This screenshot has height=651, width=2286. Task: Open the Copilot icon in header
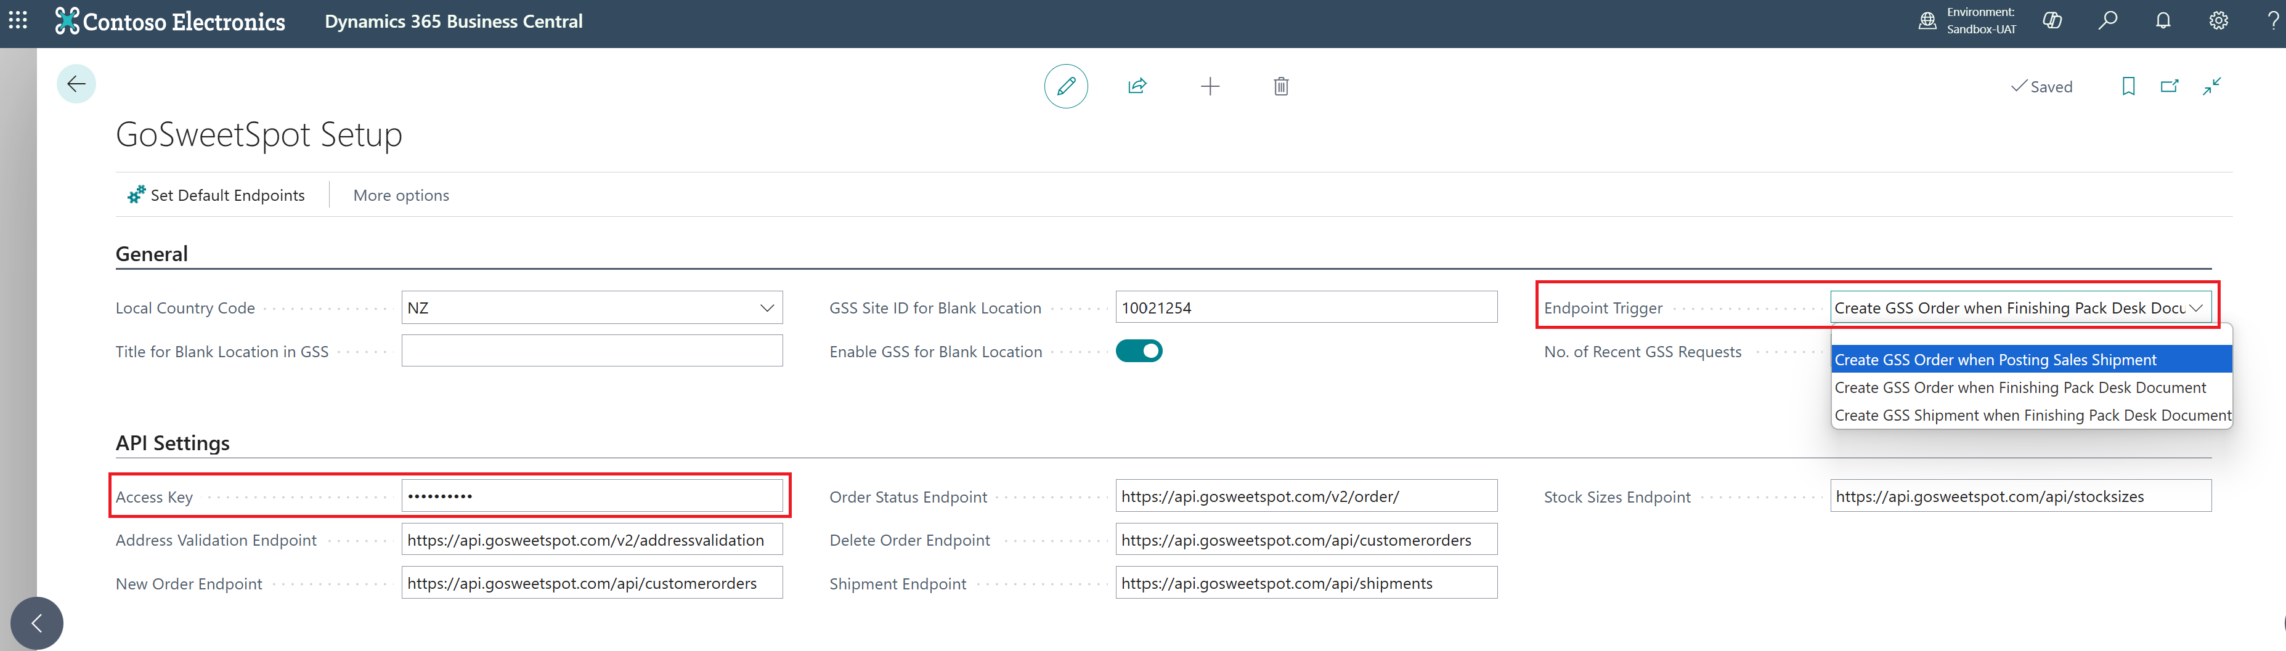[2052, 20]
